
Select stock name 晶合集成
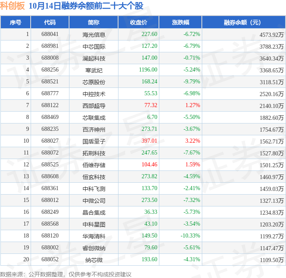pyautogui.click(x=94, y=213)
